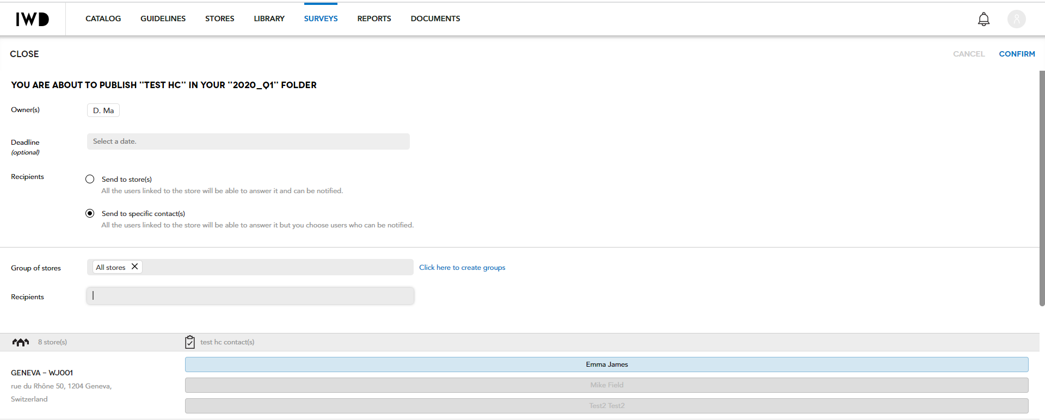Screen dimensions: 1045x420
Task: Close the publish dialog
Action: [x=24, y=54]
